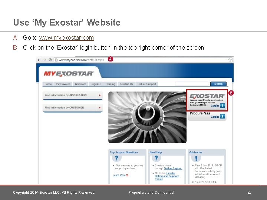Screen dimensions: 267x200
Task: Click 'Get answers to your top support questions' text
Action: (129, 167)
